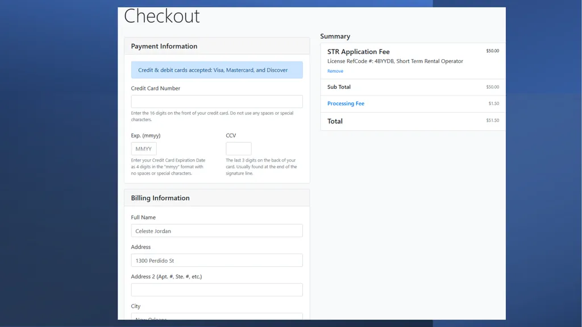Select the Payment Information section header
Viewport: 582px width, 327px height.
coord(217,46)
